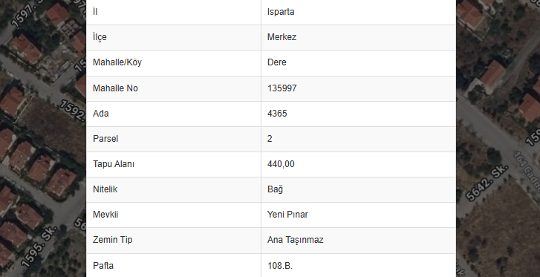The width and height of the screenshot is (540, 277).
Task: Click the Mevkii value Yeni Pınar
Action: [x=287, y=215]
